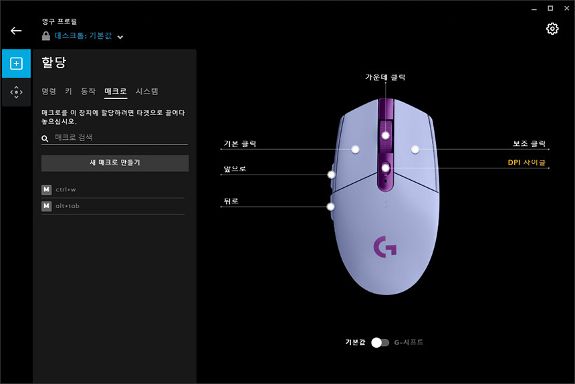575x384 pixels.
Task: Select the Assignments plus icon in sidebar
Action: click(x=16, y=64)
